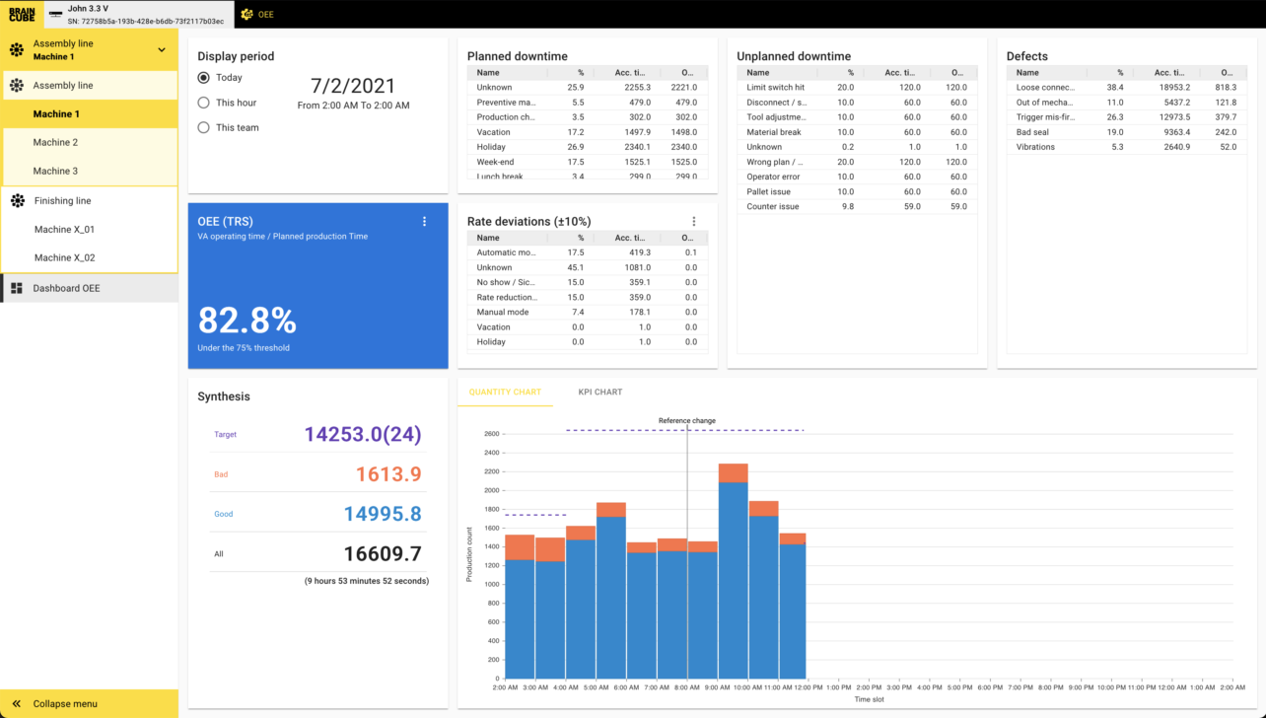
Task: Switch to the KPI CHART tab
Action: [x=599, y=393]
